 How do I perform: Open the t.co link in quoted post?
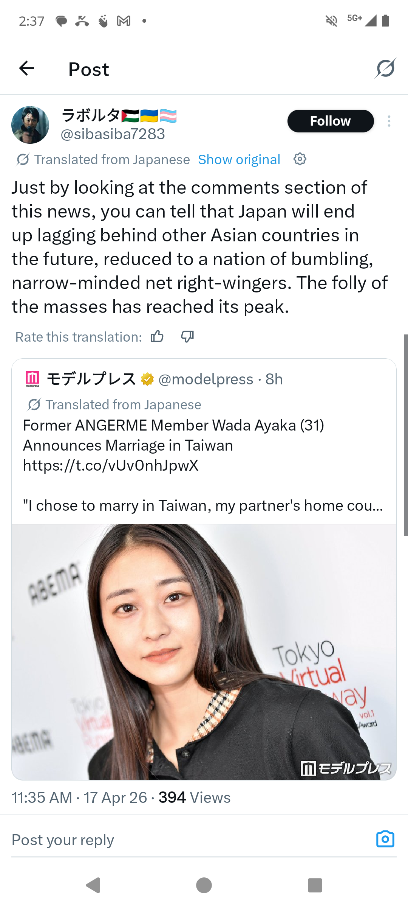coord(111,465)
